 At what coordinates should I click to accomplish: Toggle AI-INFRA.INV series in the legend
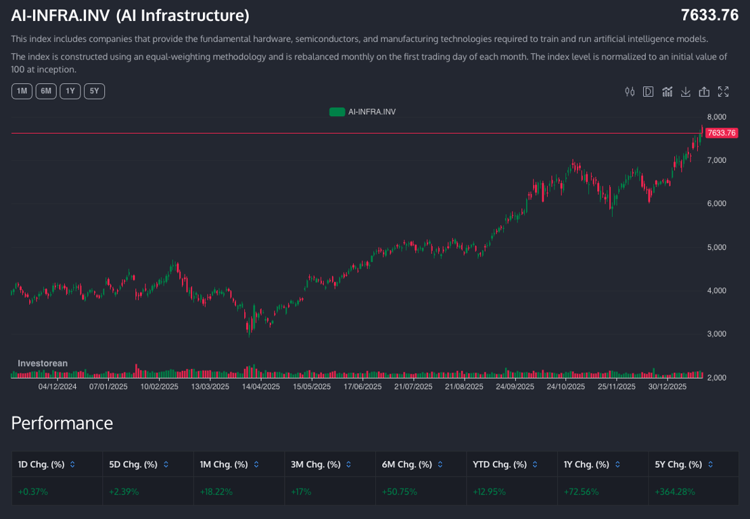pyautogui.click(x=371, y=112)
